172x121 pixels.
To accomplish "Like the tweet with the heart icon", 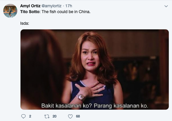I will point(70,116).
